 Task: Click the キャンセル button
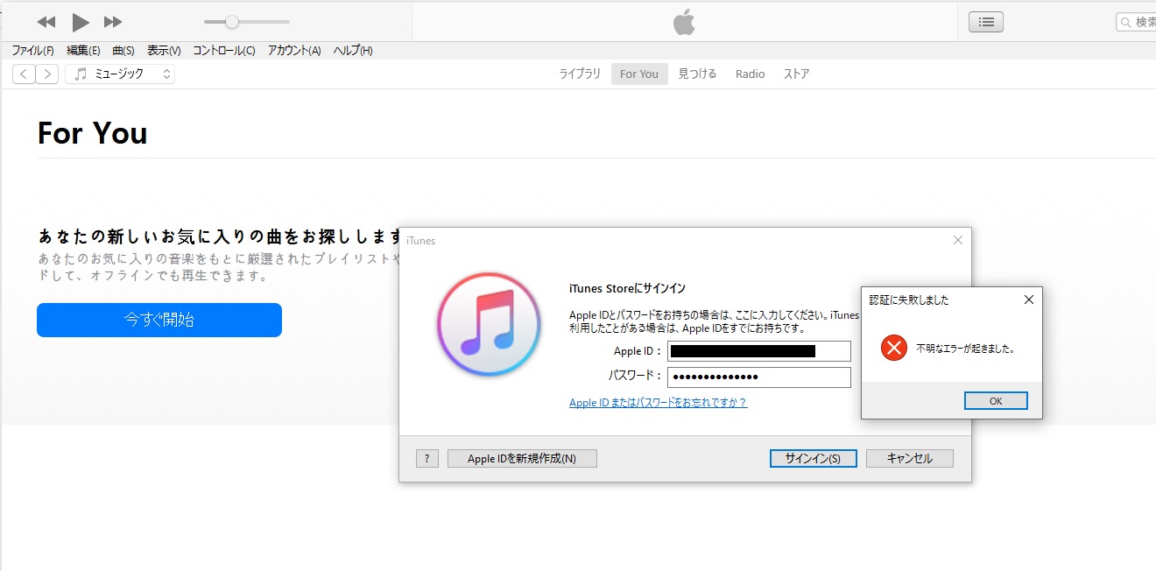(x=910, y=458)
